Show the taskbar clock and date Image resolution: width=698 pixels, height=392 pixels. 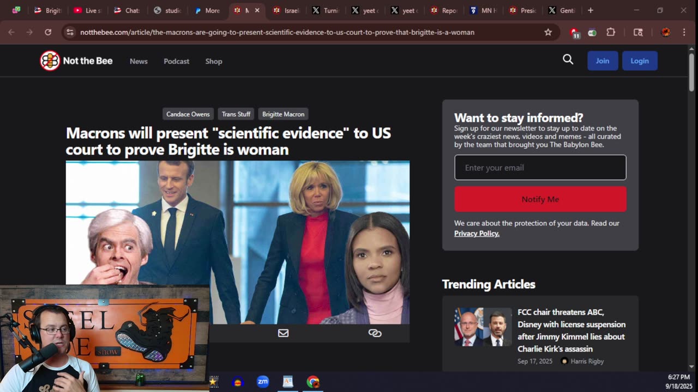coord(678,382)
